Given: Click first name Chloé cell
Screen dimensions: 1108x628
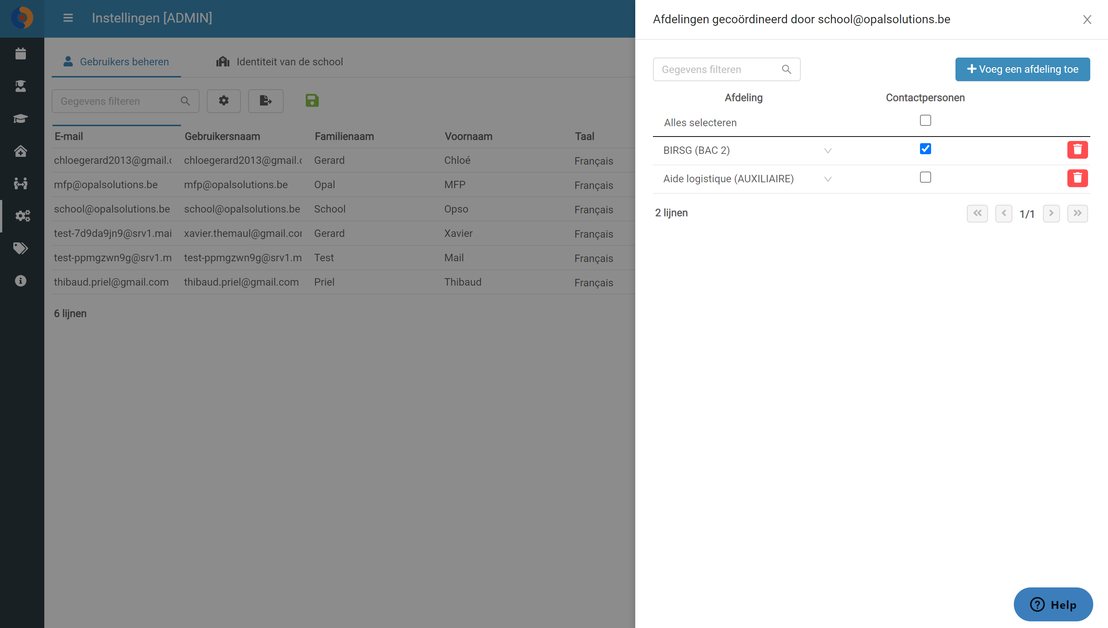Looking at the screenshot, I should click(457, 161).
